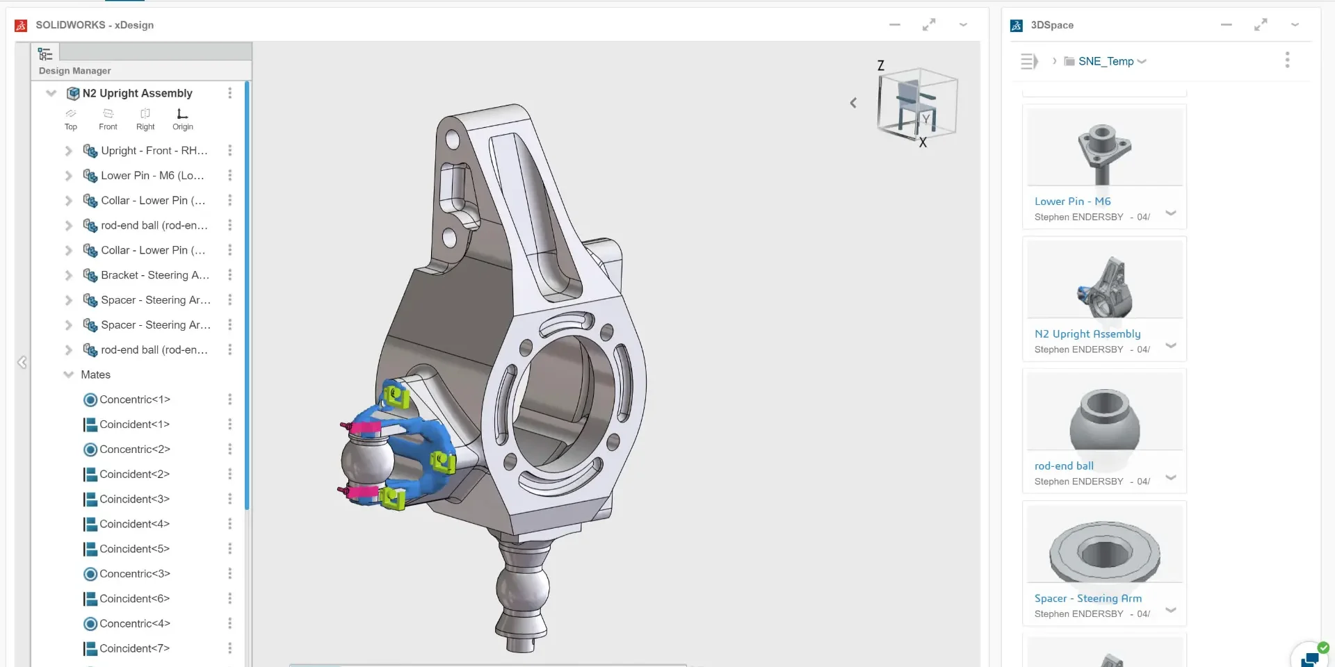Open the N2 Upright Assembly item link
This screenshot has width=1335, height=667.
pyautogui.click(x=1087, y=333)
